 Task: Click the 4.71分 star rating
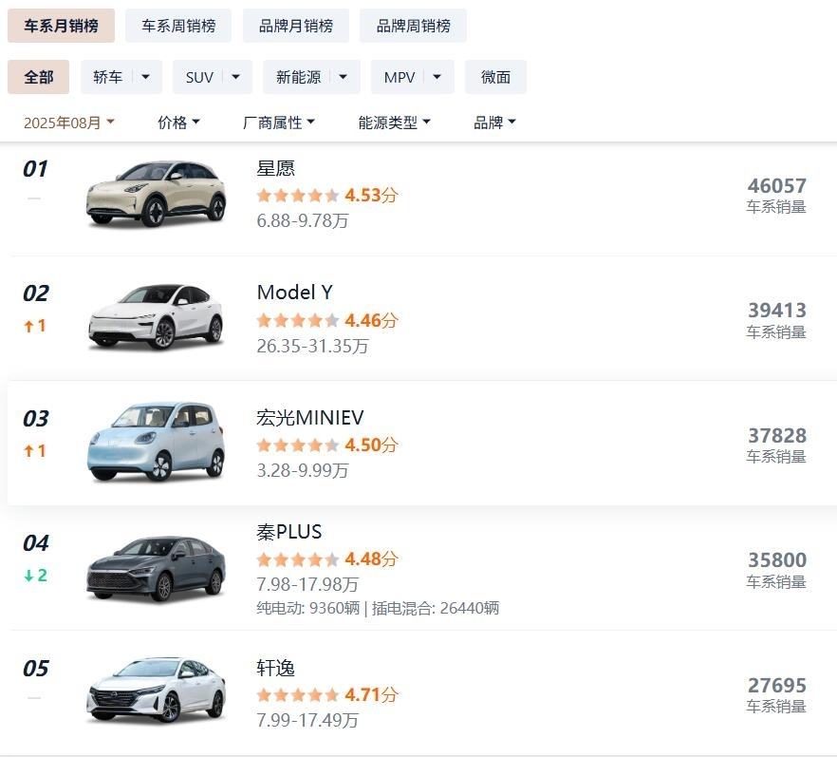[x=327, y=694]
